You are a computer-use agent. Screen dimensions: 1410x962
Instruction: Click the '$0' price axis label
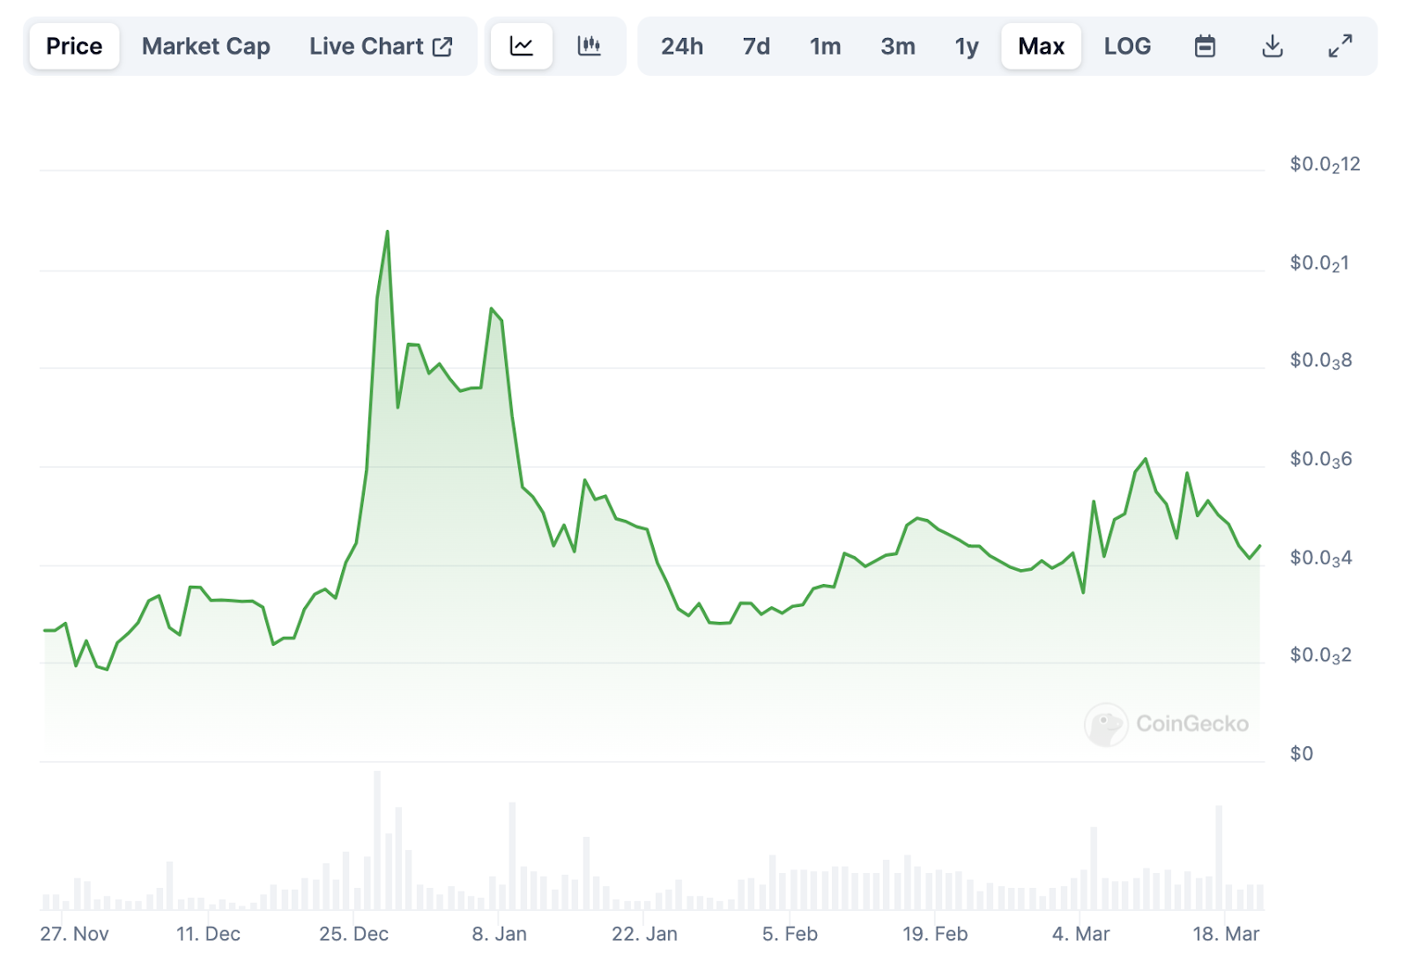click(x=1302, y=753)
